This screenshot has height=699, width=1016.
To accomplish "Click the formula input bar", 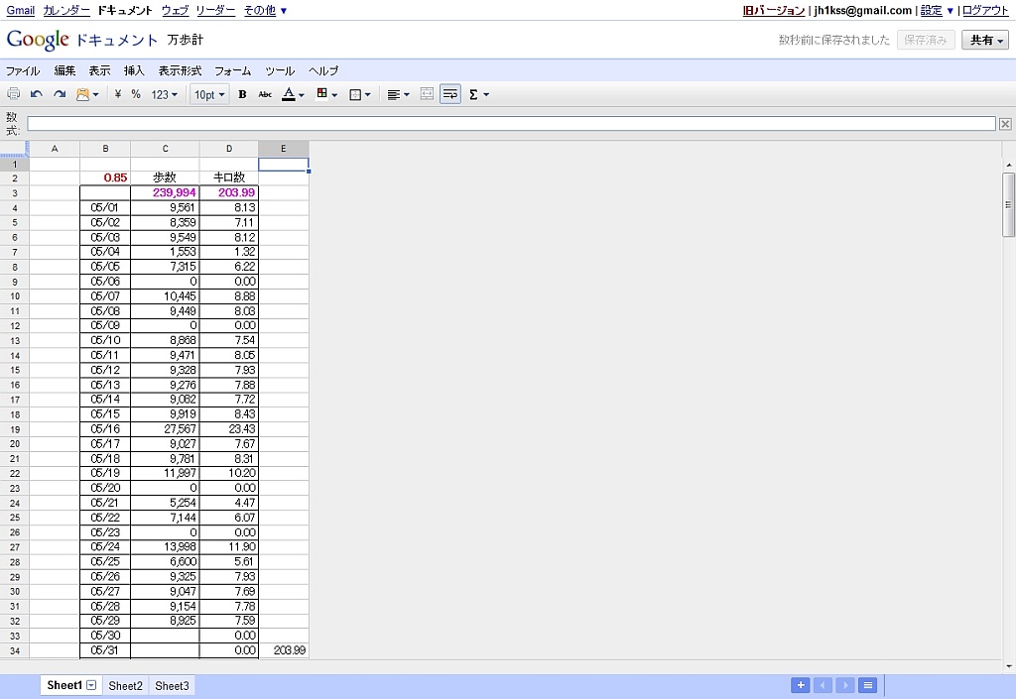I will [510, 124].
